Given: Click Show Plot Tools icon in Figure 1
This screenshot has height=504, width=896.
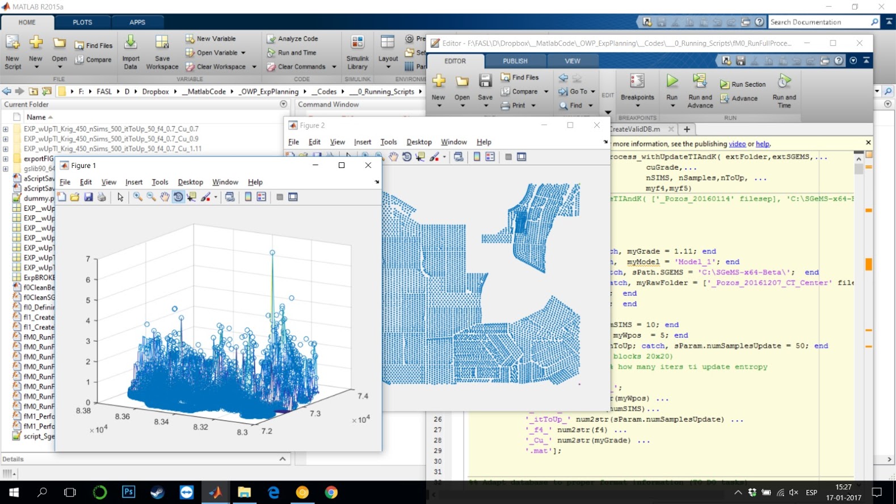Looking at the screenshot, I should [x=293, y=197].
